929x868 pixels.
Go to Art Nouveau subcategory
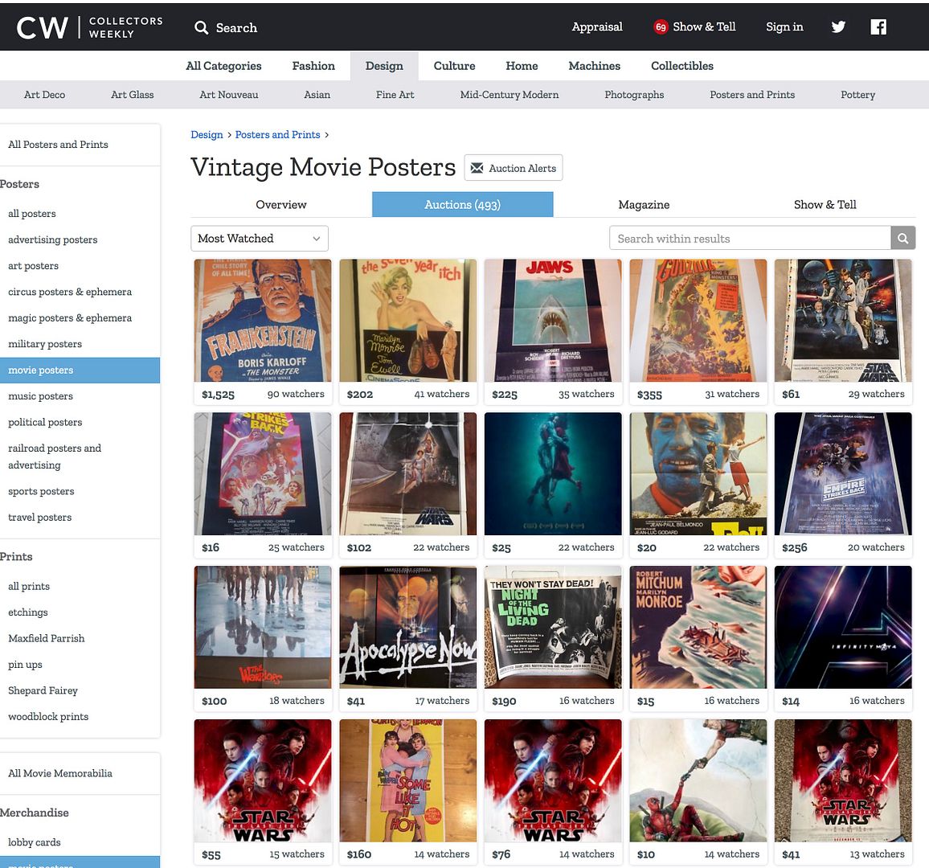click(x=229, y=95)
